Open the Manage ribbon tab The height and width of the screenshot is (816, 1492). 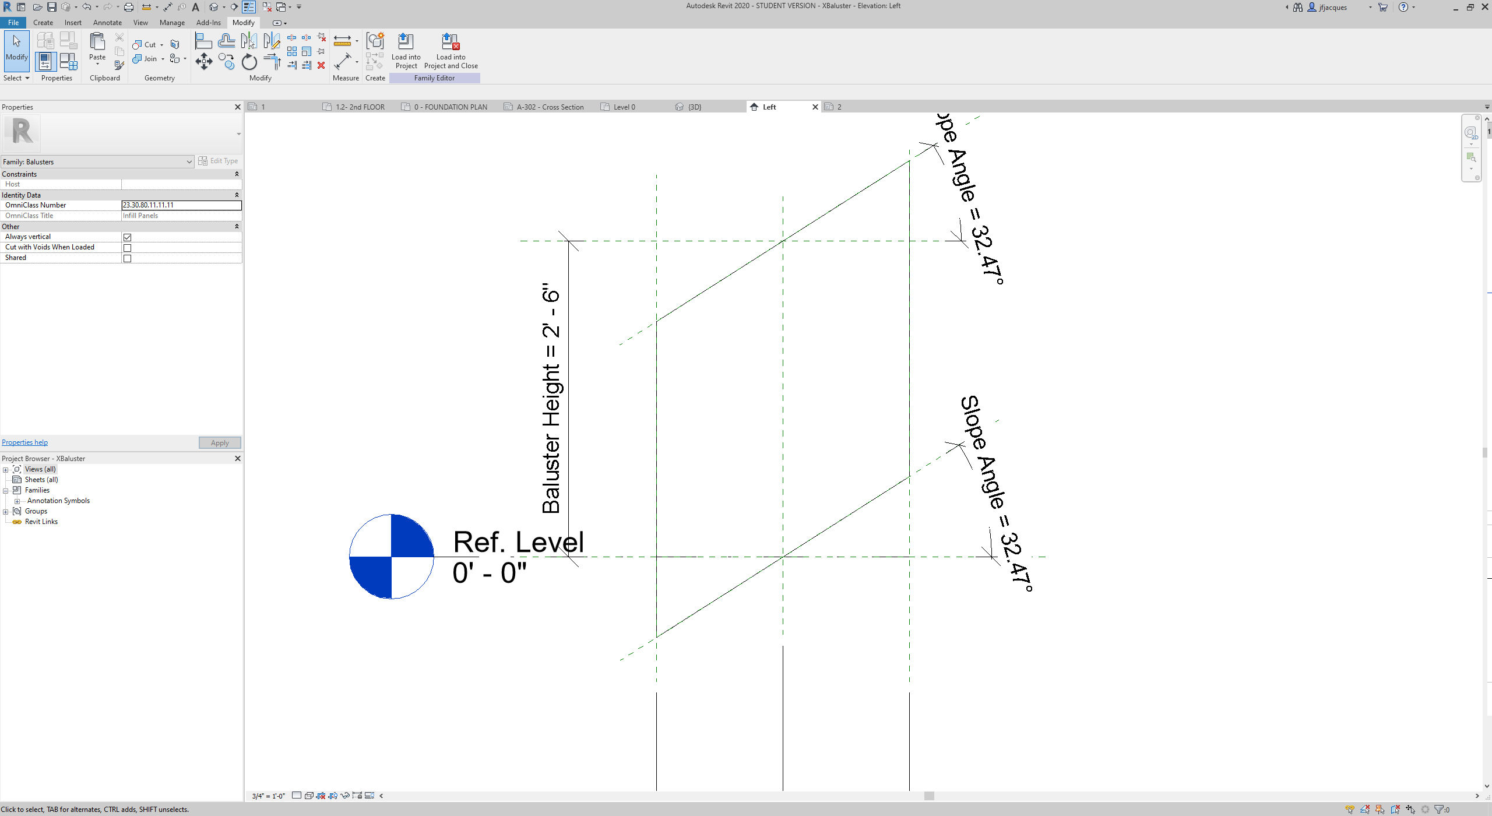pos(172,23)
